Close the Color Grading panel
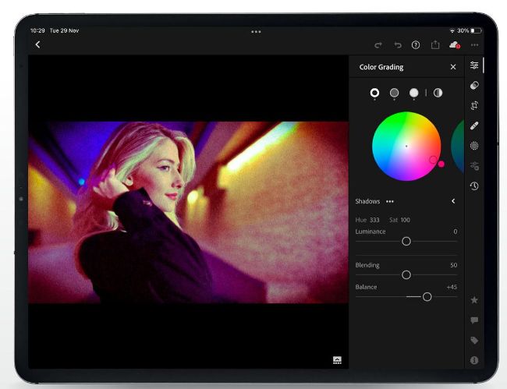The height and width of the screenshot is (389, 507). tap(453, 67)
